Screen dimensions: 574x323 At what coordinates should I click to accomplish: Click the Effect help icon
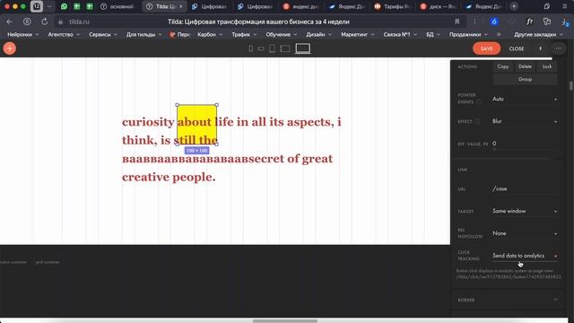(477, 121)
